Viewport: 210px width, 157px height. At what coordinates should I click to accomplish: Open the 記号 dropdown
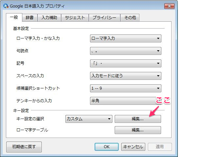(126, 63)
